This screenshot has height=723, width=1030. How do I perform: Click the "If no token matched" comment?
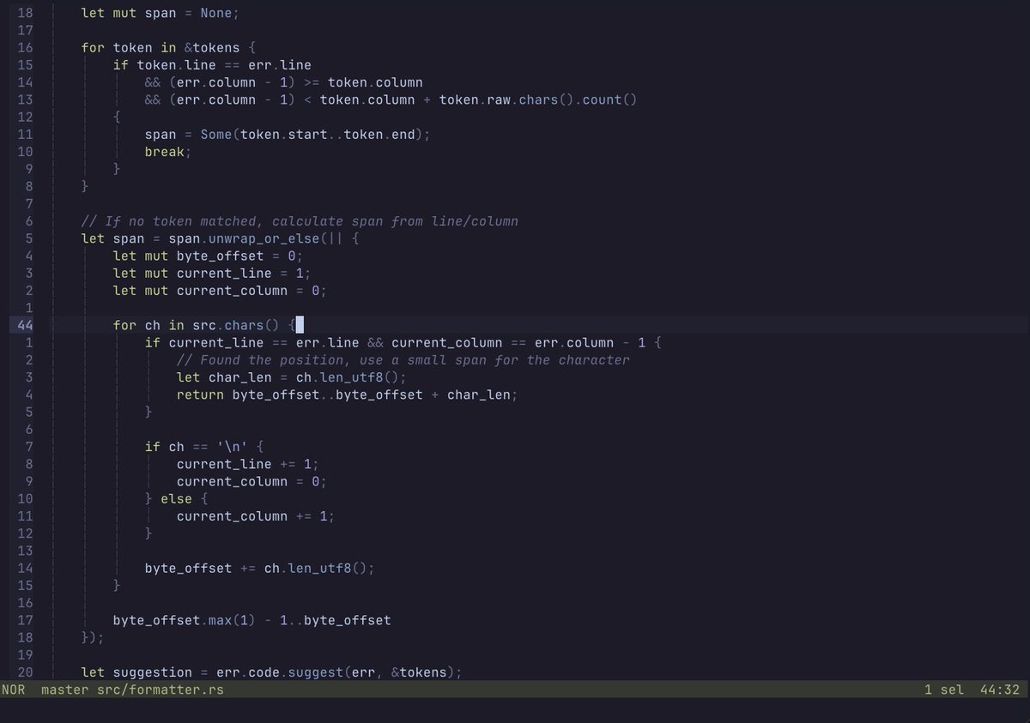300,221
